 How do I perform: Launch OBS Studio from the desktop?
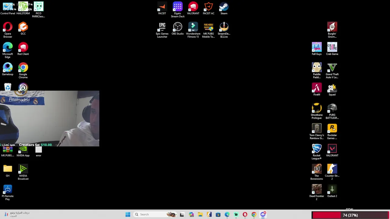coord(178,29)
